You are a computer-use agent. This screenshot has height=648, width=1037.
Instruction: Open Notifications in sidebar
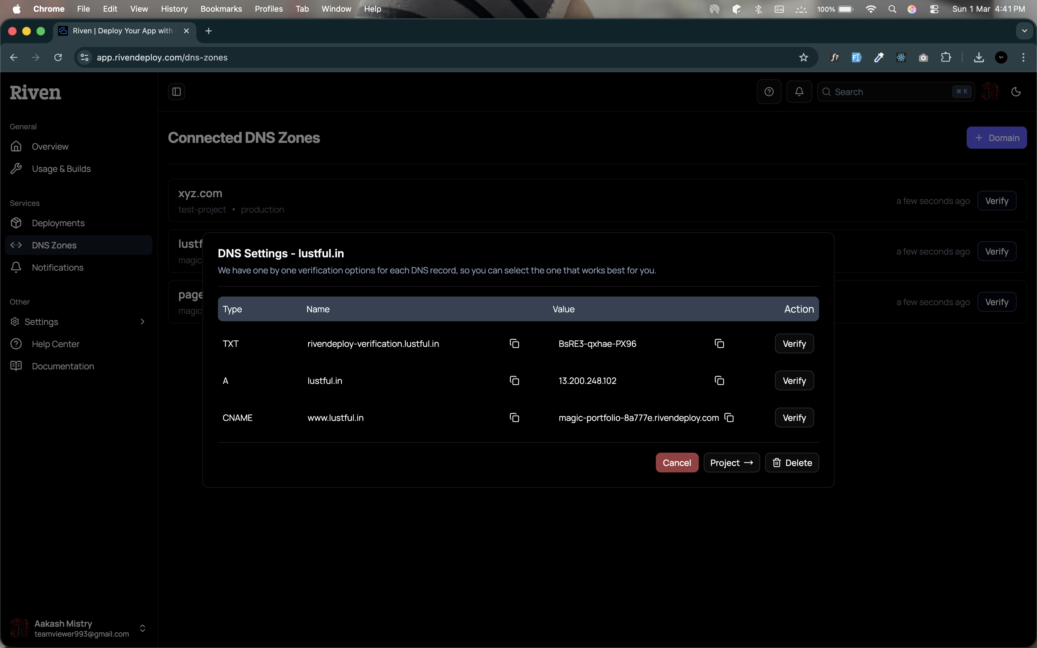tap(79, 268)
